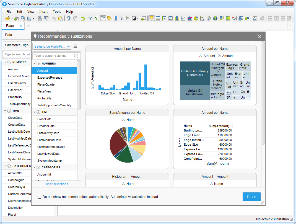
Task: Click the Tags icon in toolbar
Action: point(109,19)
